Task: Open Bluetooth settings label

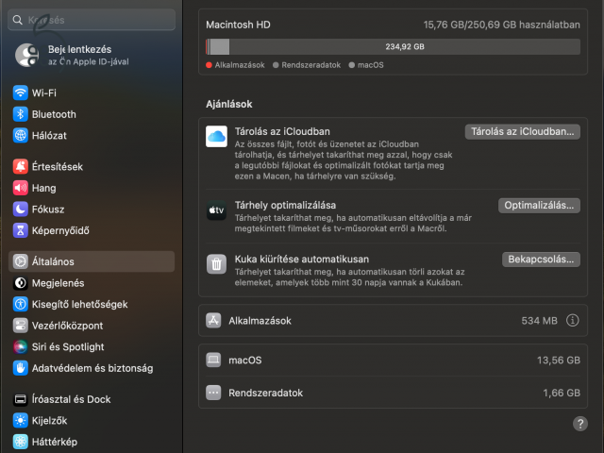Action: 54,114
